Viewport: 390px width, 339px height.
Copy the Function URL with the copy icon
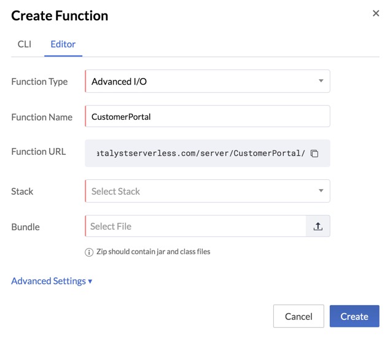314,154
